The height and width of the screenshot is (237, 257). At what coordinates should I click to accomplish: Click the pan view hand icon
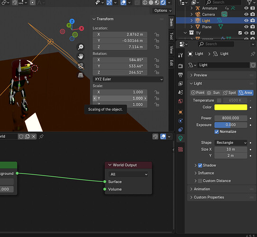click(81, 56)
